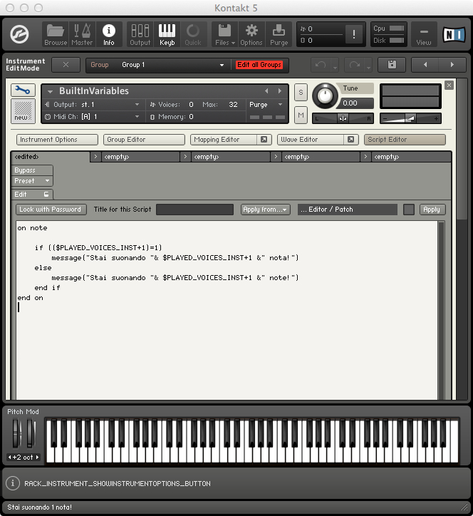Click the save disk icon
473x516 pixels.
392,65
